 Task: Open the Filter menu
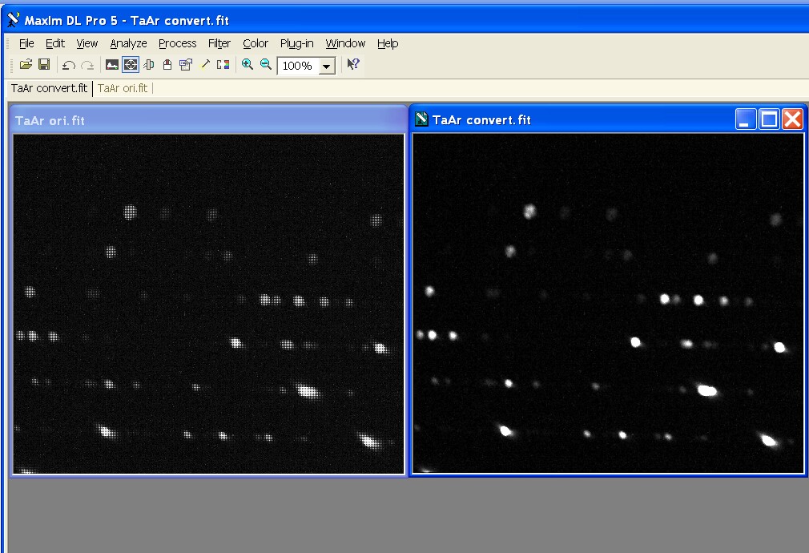pyautogui.click(x=219, y=43)
